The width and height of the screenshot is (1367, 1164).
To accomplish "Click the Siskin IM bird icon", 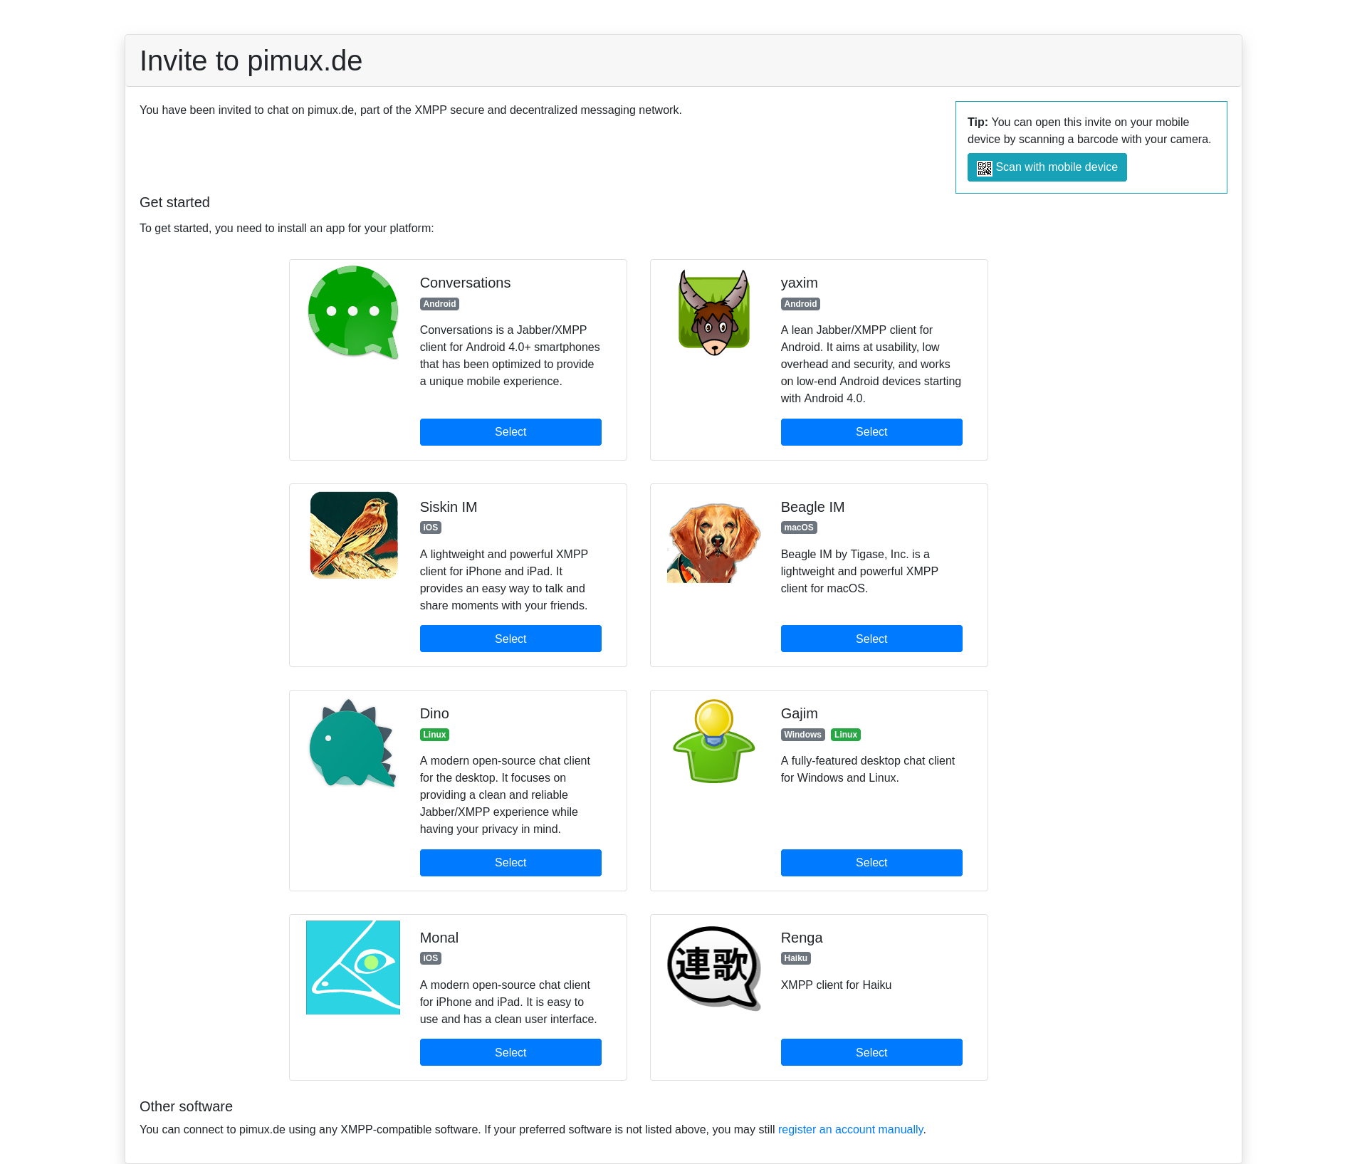I will pyautogui.click(x=353, y=535).
